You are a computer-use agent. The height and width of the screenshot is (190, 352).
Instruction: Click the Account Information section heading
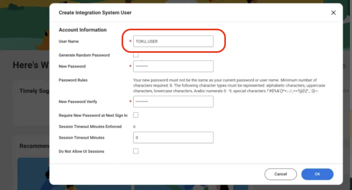coord(83,30)
